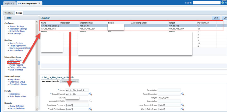Click Accounting Entity search icon
This screenshot has height=112, width=227.
(x=91, y=101)
